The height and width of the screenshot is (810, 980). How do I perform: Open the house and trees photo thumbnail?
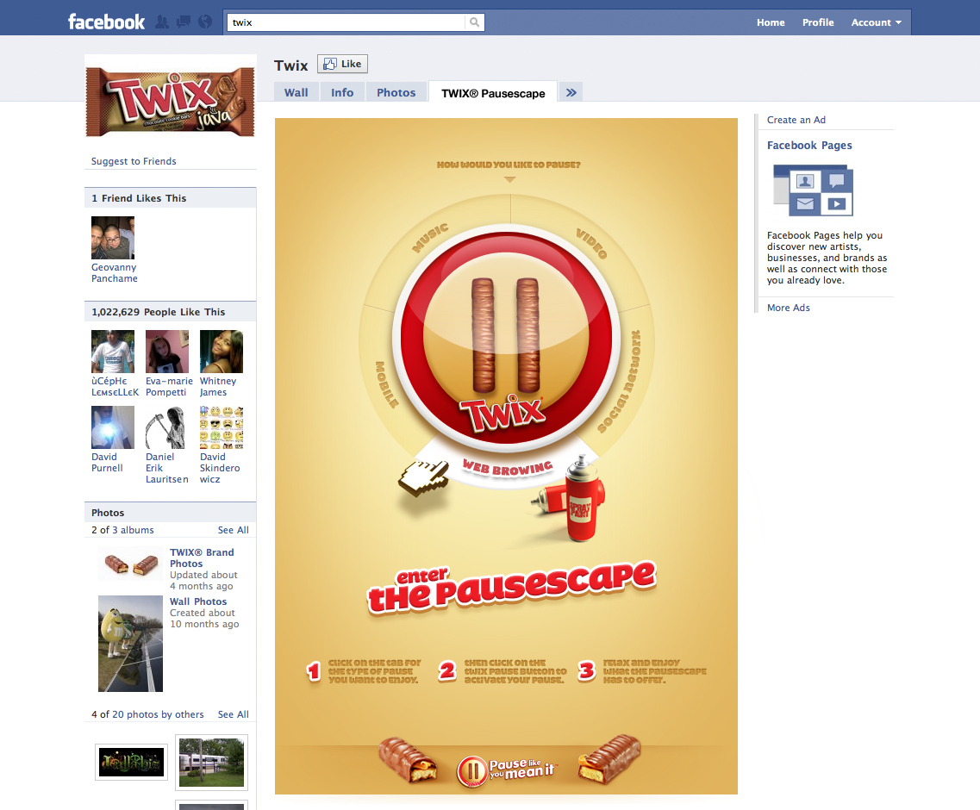211,763
